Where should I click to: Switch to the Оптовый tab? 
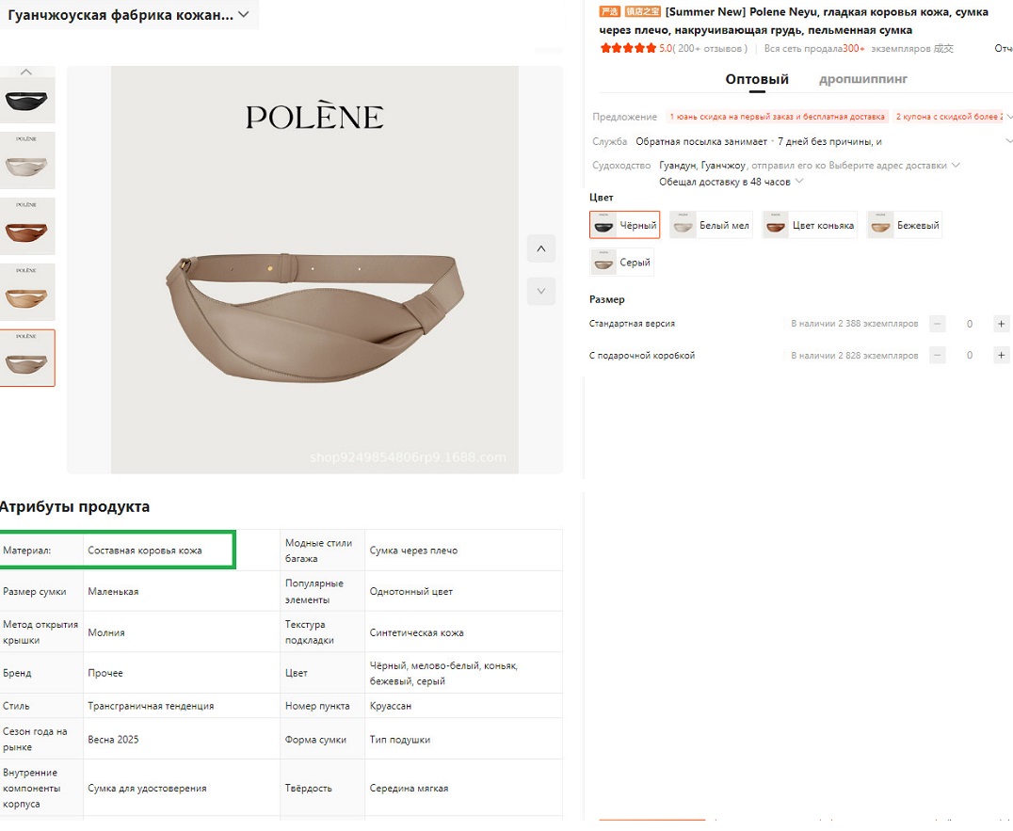coord(757,80)
